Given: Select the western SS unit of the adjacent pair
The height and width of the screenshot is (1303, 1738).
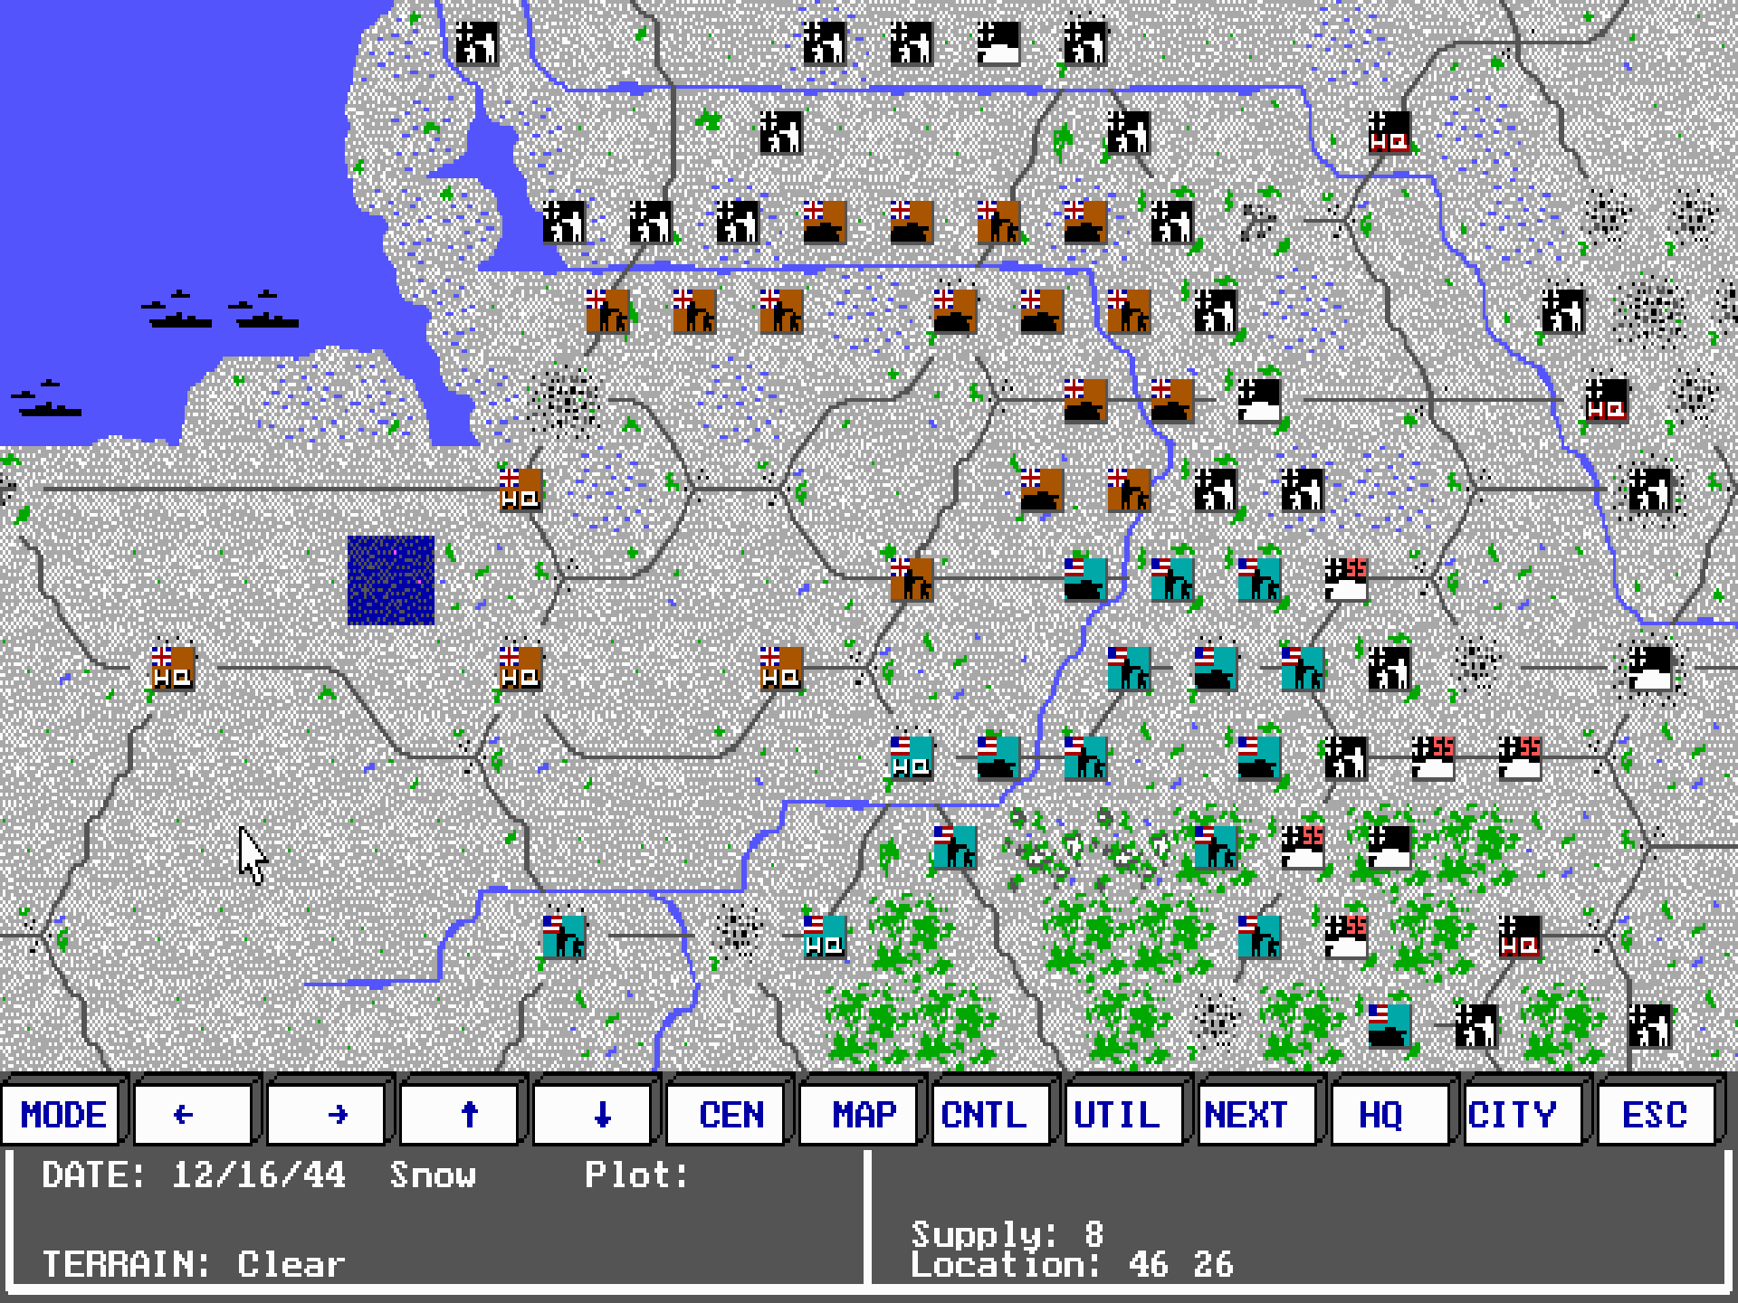Looking at the screenshot, I should pyautogui.click(x=1433, y=757).
